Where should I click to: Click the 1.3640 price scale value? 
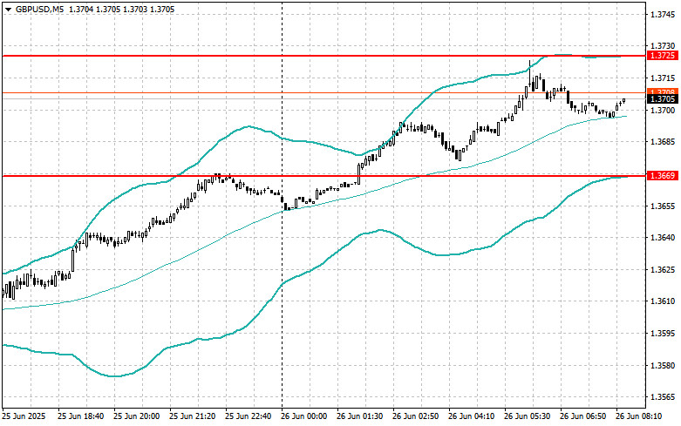coord(663,238)
